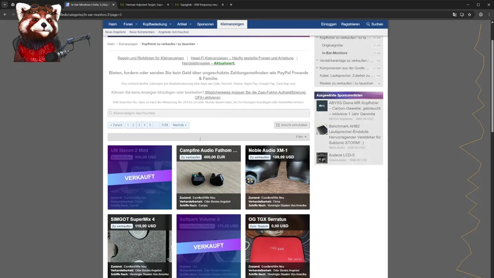Click the Kleinanzeigen breadcrumb link
Screen dimensions: 494x278
tap(128, 44)
